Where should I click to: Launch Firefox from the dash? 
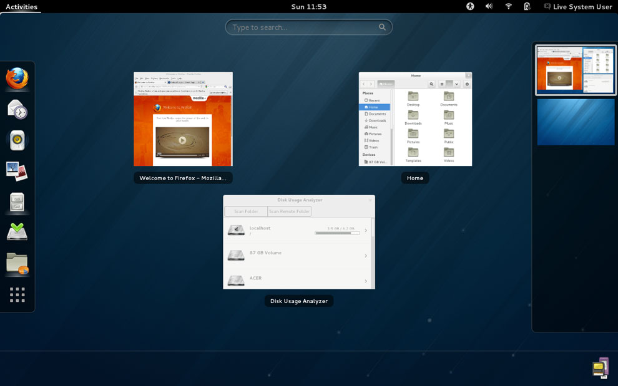pyautogui.click(x=17, y=78)
